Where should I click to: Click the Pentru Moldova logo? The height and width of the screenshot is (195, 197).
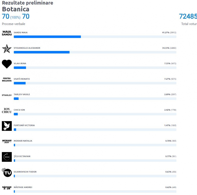pos(7,80)
